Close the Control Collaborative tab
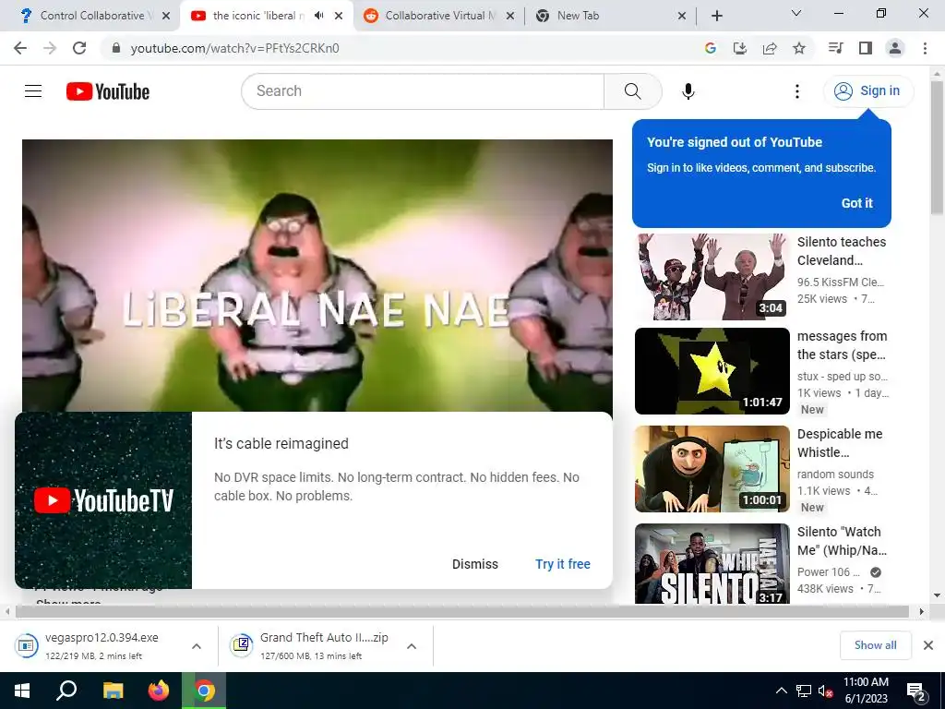Screen dimensions: 945x709 point(166,16)
